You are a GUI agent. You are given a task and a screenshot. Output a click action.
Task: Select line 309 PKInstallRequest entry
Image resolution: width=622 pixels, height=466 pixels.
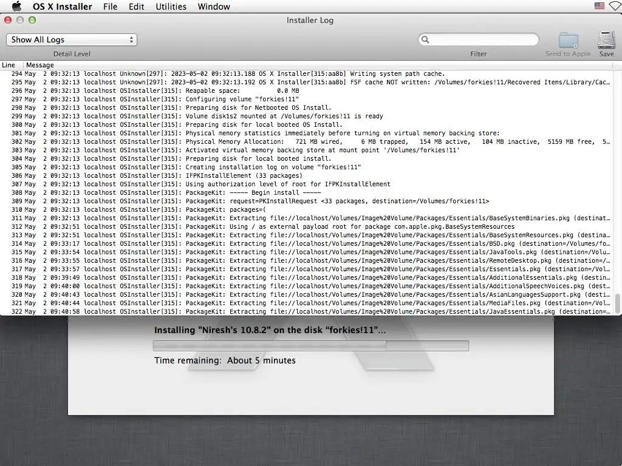[x=306, y=201]
